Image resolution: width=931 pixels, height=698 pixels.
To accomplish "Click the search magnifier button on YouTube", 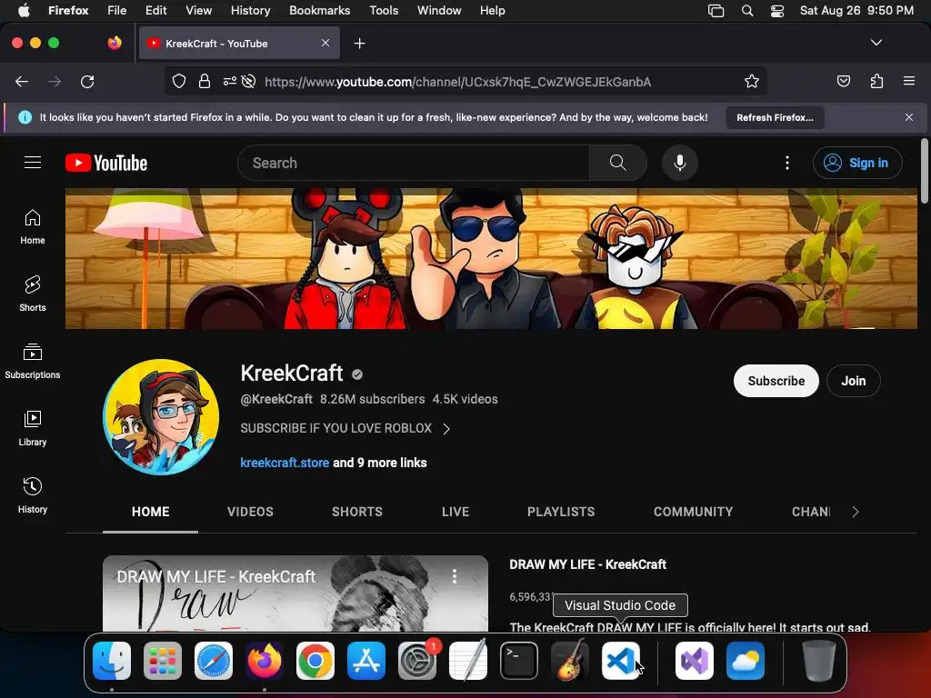I will point(617,163).
